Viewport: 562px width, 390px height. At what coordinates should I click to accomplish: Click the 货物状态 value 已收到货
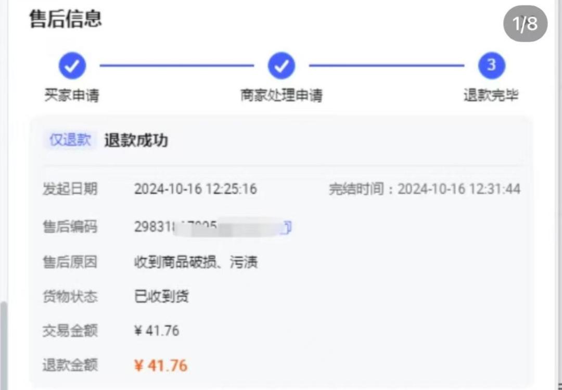pos(161,297)
